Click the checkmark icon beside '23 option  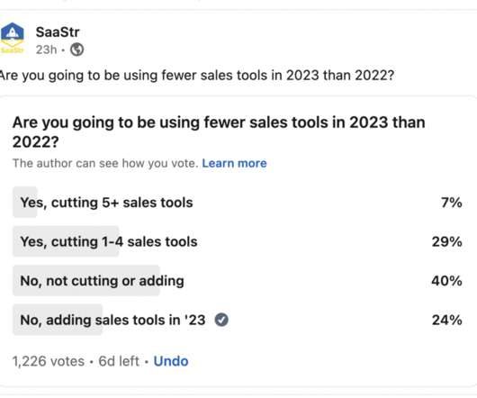click(x=221, y=320)
